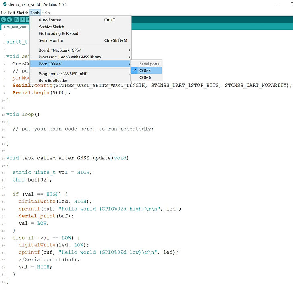Click the Arduino logo in title bar
This screenshot has width=293, height=290.
coord(5,4)
